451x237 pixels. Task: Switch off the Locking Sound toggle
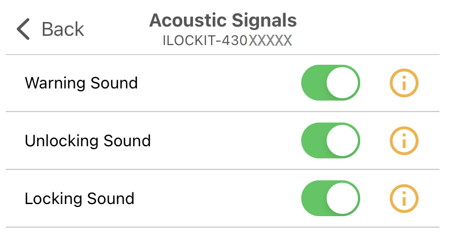[x=331, y=199]
